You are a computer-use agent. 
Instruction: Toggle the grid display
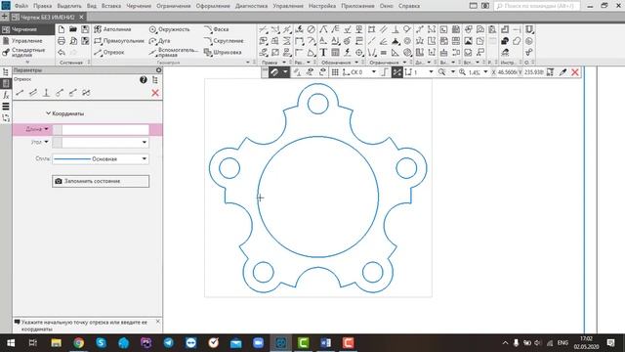coord(335,72)
